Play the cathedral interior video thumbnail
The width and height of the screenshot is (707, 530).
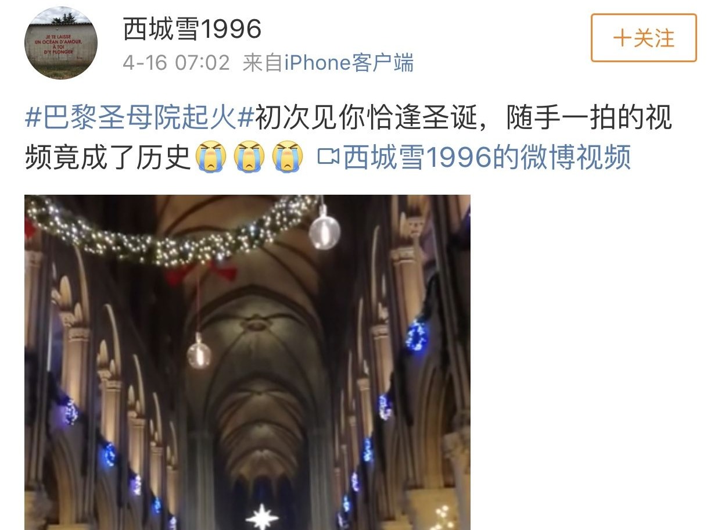pos(247,362)
